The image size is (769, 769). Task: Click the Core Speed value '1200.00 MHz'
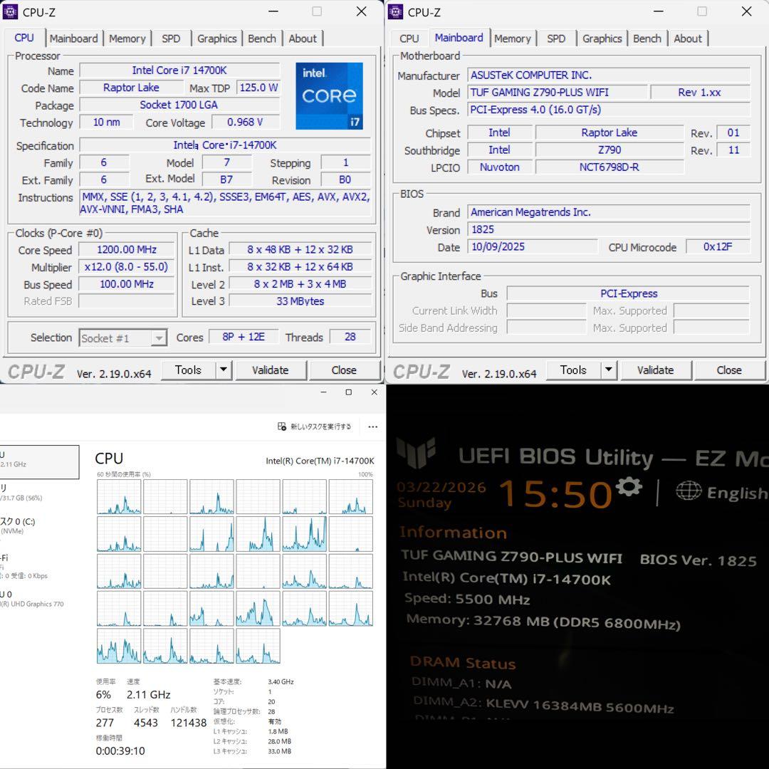[x=127, y=250]
